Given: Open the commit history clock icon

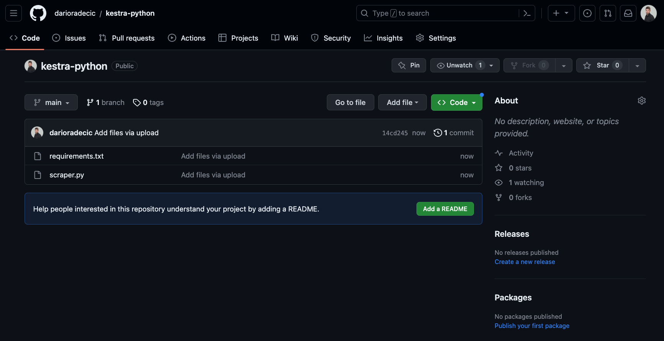Looking at the screenshot, I should pos(438,133).
